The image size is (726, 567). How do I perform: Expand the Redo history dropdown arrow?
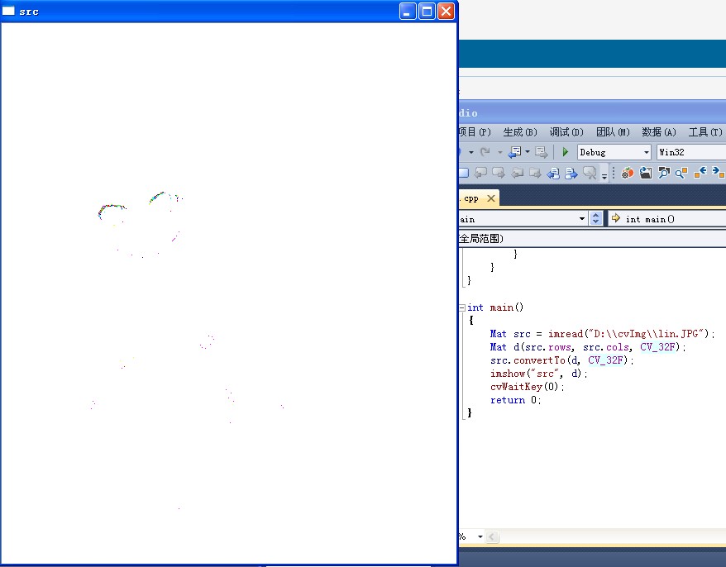[x=500, y=152]
